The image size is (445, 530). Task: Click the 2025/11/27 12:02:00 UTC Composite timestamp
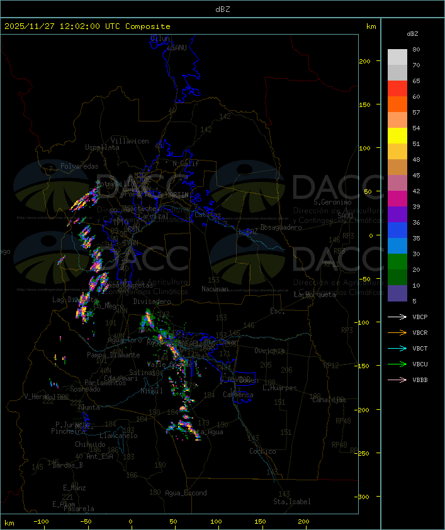point(87,26)
